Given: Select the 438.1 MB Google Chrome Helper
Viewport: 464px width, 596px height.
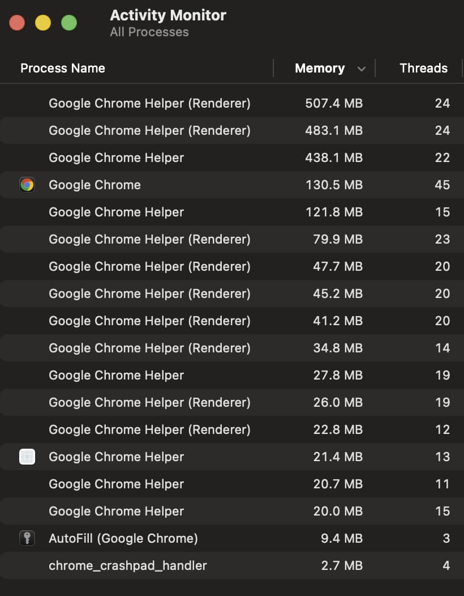Looking at the screenshot, I should pos(170,157).
